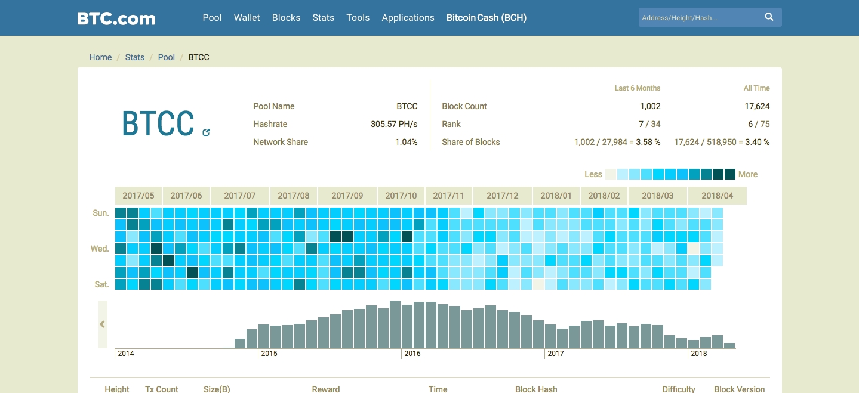Click the tallest bar in the monthly chart
Viewport: 859px width, 393px height.
(x=395, y=324)
